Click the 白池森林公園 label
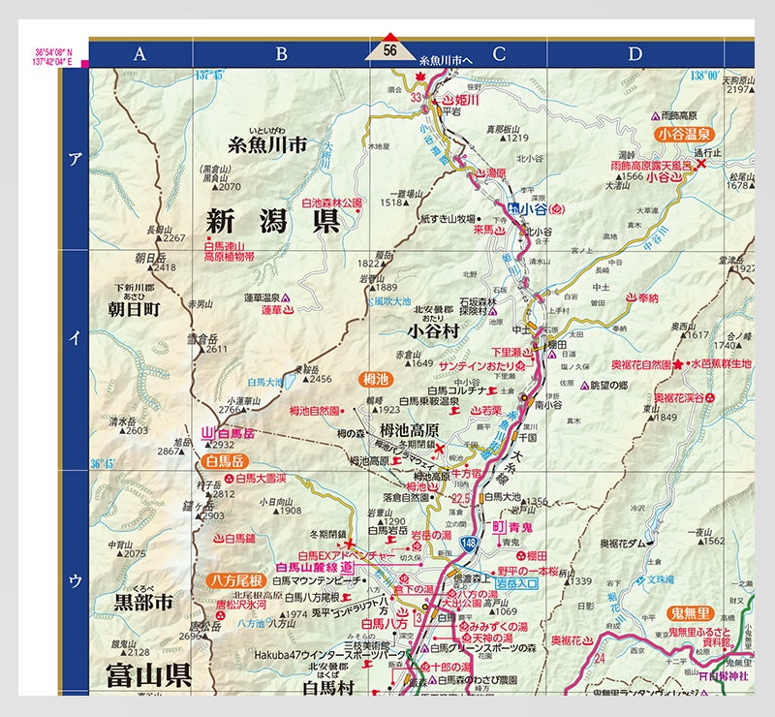Screen dimensions: 775x717 331,203
